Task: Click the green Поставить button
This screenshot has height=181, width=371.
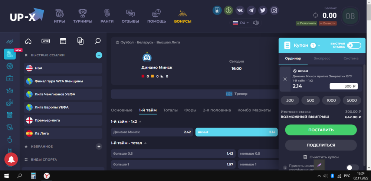Action: pyautogui.click(x=321, y=130)
